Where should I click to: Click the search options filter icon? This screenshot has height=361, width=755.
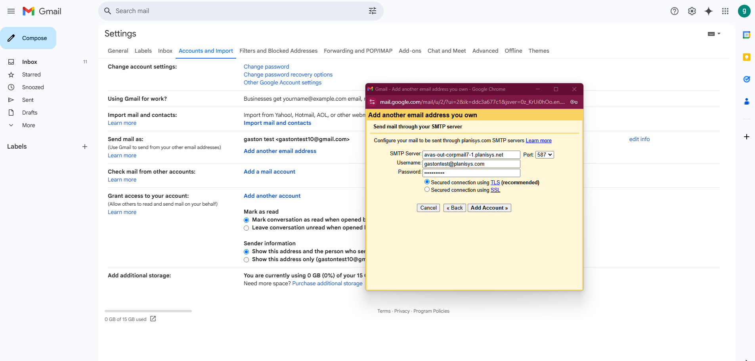coord(372,11)
